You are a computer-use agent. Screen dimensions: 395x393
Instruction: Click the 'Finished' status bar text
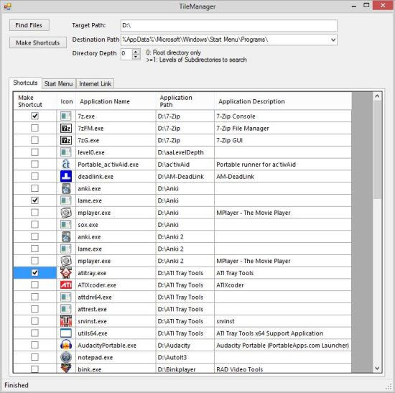tap(17, 385)
